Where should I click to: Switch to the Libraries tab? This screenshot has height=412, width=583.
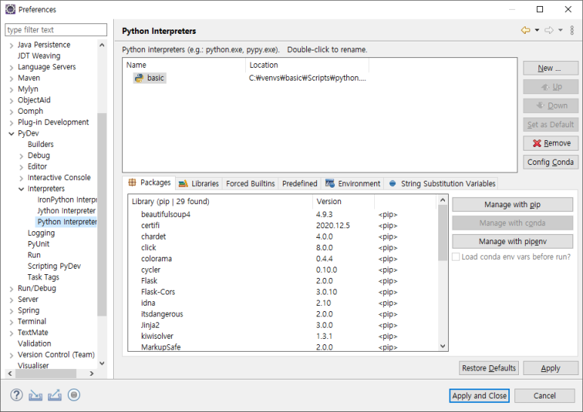click(x=198, y=184)
